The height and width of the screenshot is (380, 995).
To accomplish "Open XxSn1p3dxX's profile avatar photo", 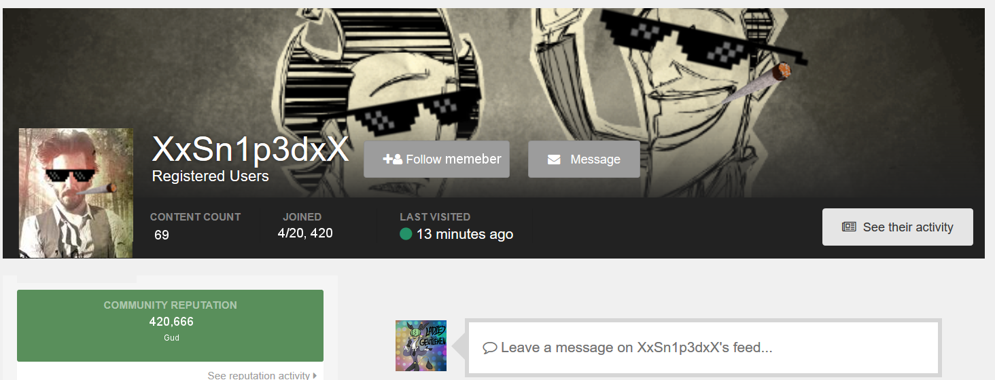I will 75,193.
